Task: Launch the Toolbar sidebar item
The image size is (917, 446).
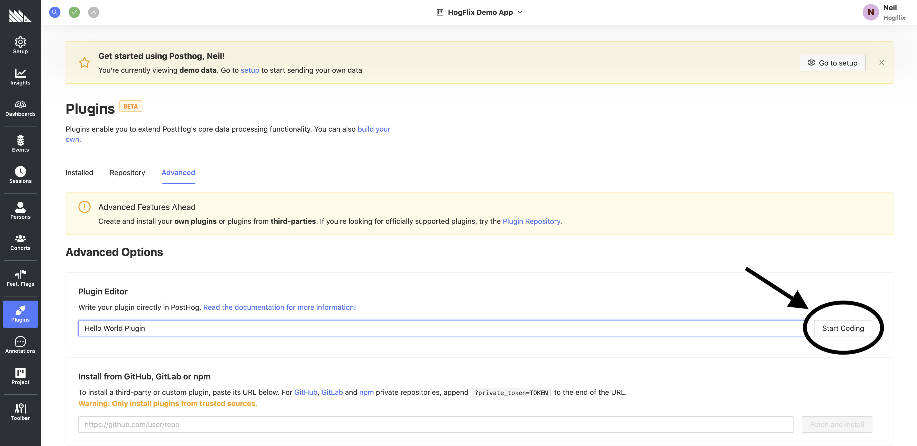Action: tap(20, 412)
